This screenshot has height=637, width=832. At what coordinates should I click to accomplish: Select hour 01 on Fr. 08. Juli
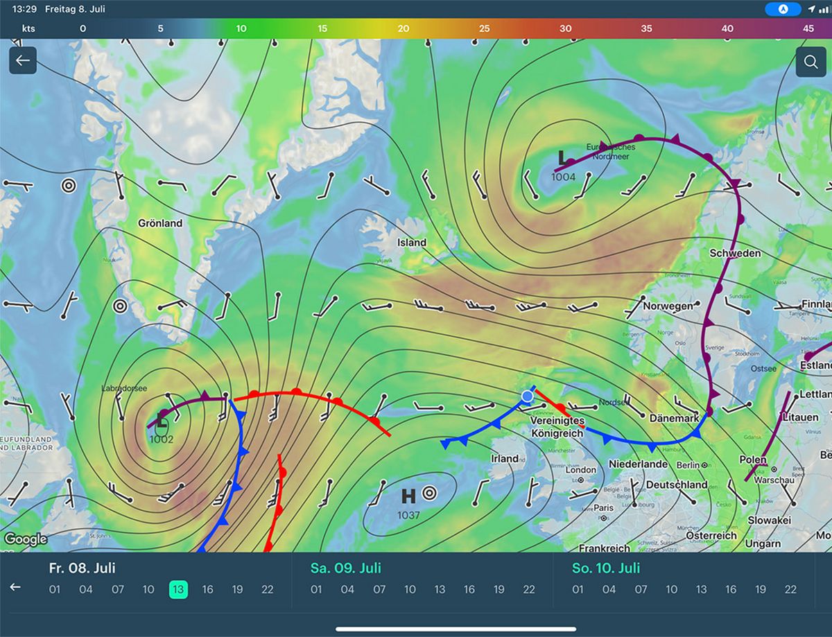(x=55, y=589)
